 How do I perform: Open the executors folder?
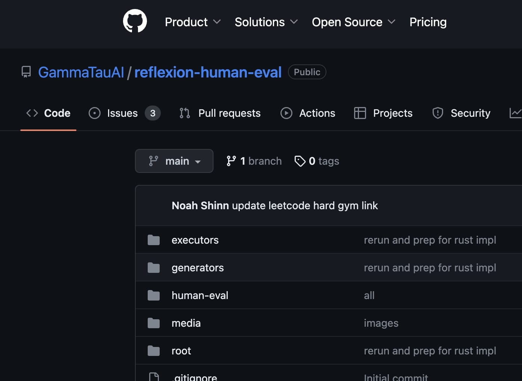195,240
